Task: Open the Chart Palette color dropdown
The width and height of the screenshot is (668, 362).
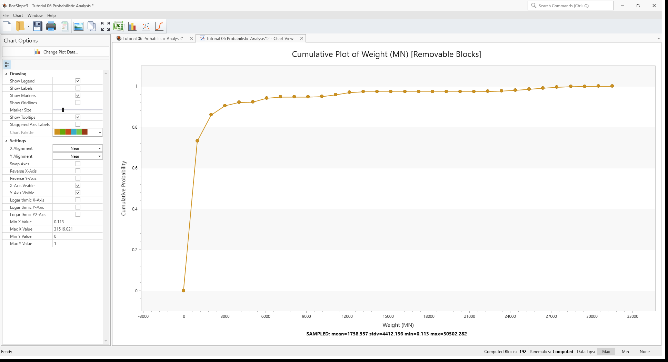Action: (100, 133)
